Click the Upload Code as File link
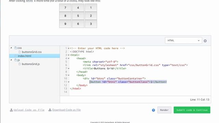This screenshot has height=123, width=219. 29,110
